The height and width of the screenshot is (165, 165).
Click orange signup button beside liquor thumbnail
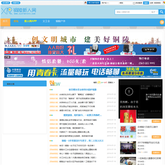click(x=156, y=121)
